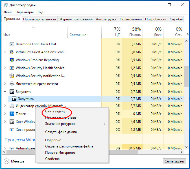
Task: Open the Вид menu
Action: [x=40, y=12]
